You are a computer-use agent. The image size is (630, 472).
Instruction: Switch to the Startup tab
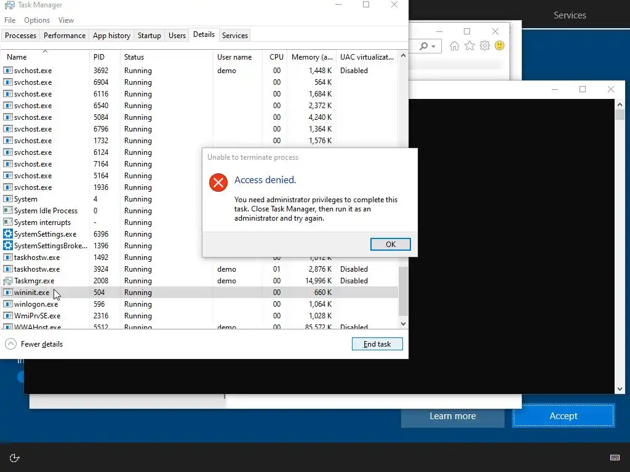pyautogui.click(x=149, y=35)
